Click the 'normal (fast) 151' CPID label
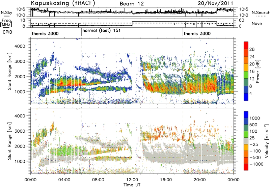 (102, 31)
